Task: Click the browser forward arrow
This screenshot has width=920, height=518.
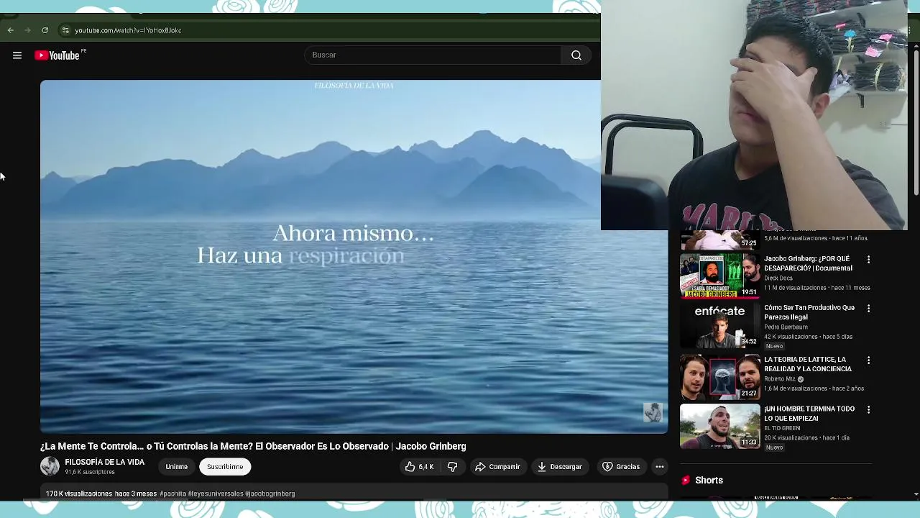Action: pos(28,30)
